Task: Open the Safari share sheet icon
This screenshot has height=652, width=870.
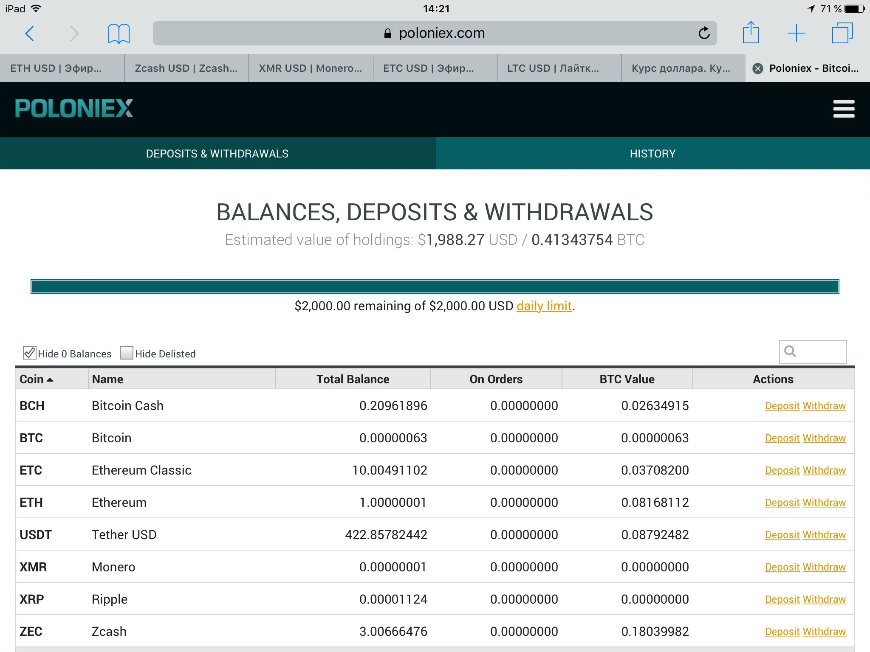Action: click(751, 32)
